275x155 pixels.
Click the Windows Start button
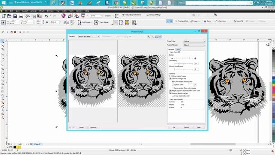[x=3, y=3]
